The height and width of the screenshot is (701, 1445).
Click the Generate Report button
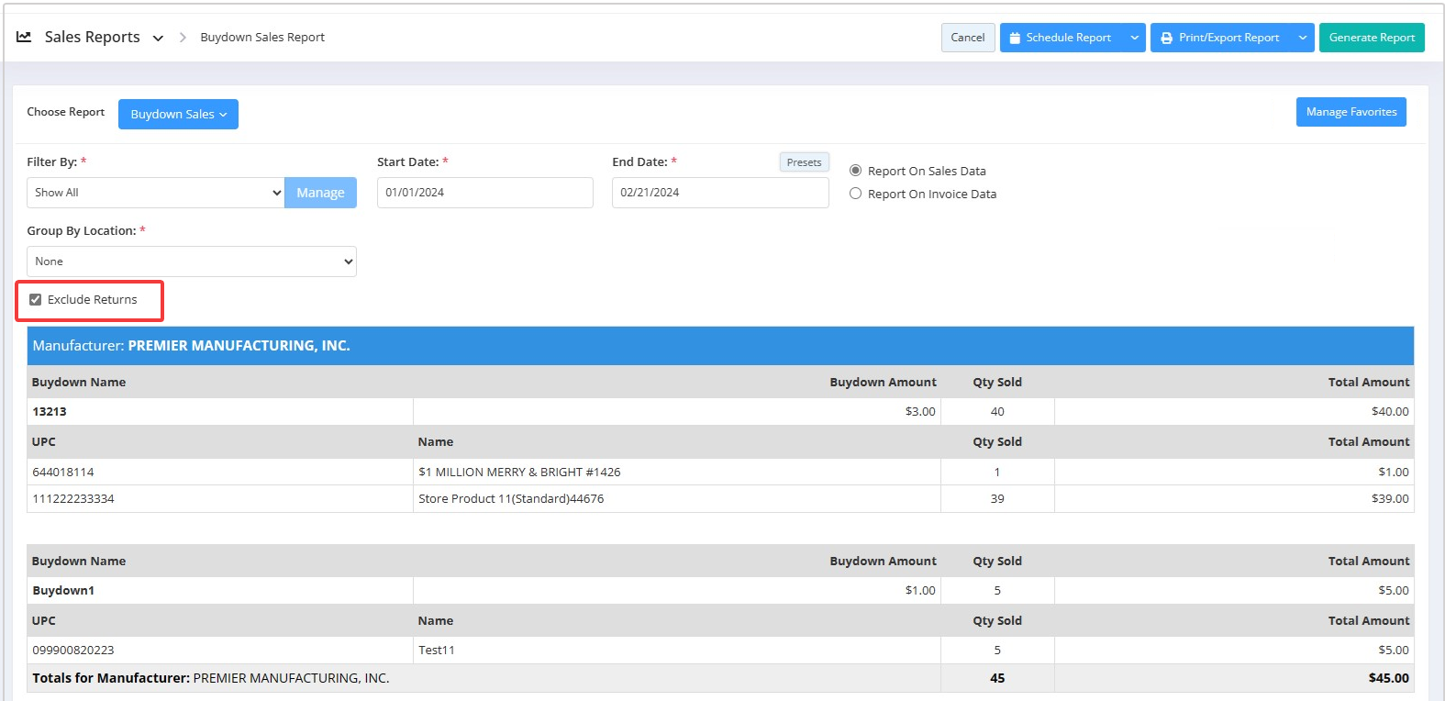(x=1372, y=38)
